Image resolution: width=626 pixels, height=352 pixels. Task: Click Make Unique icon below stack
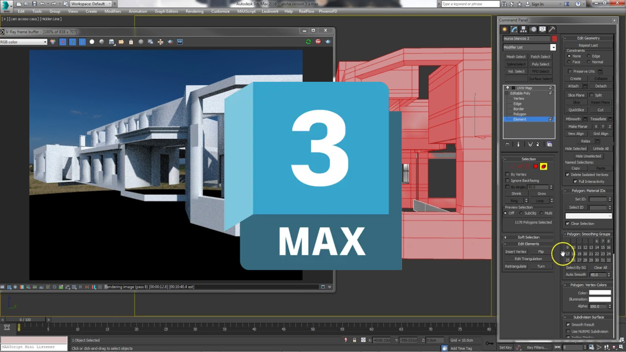(530, 144)
